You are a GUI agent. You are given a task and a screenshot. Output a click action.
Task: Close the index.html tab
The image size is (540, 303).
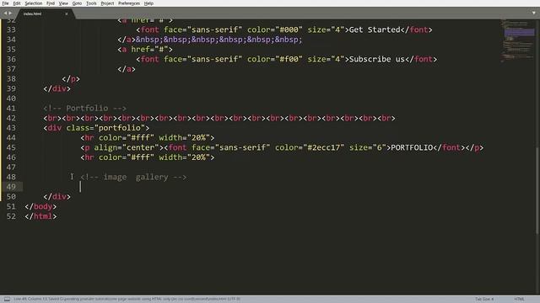click(x=67, y=13)
